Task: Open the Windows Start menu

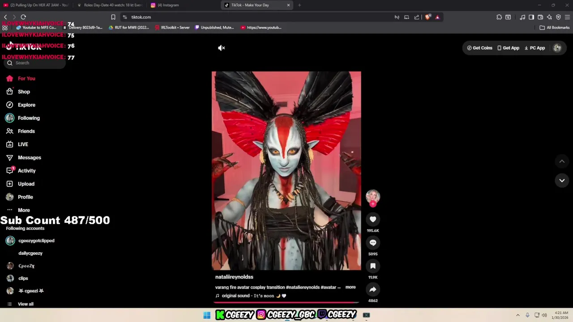Action: coord(207,315)
